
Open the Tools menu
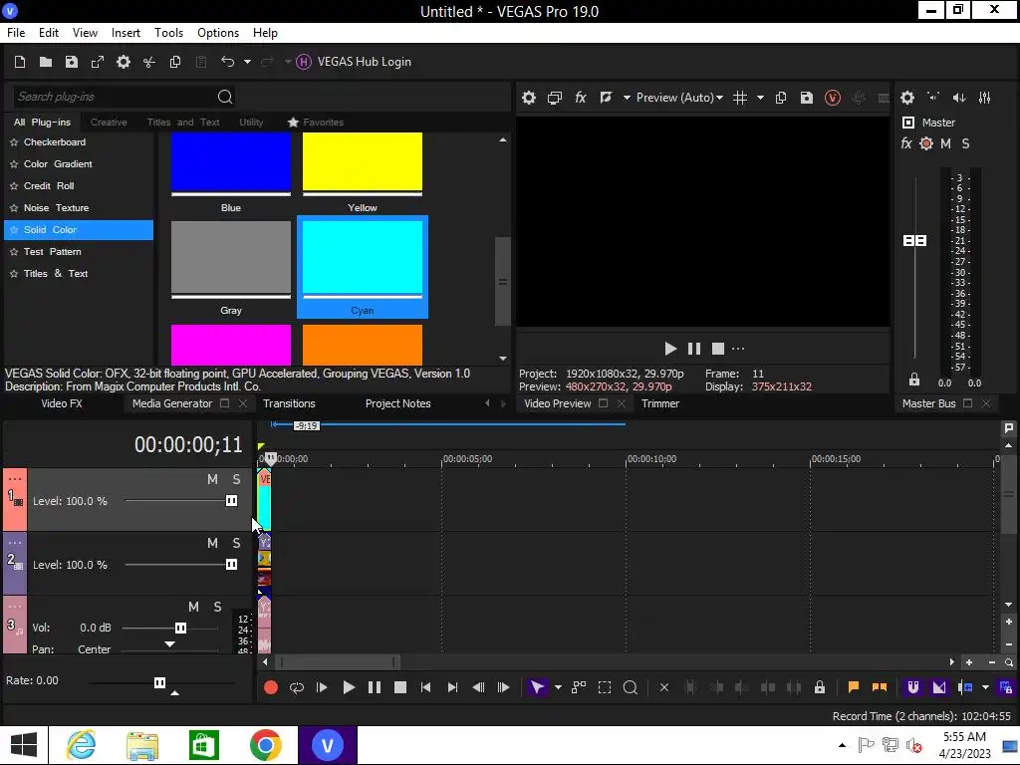coord(168,33)
